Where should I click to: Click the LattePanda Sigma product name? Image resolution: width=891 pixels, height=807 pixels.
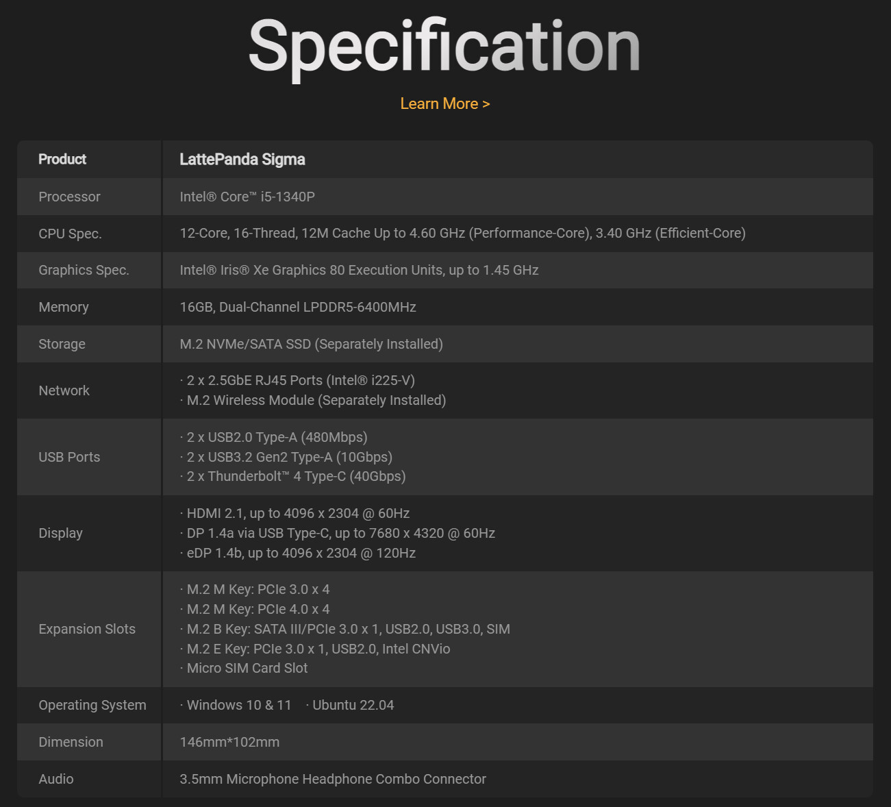tap(242, 159)
